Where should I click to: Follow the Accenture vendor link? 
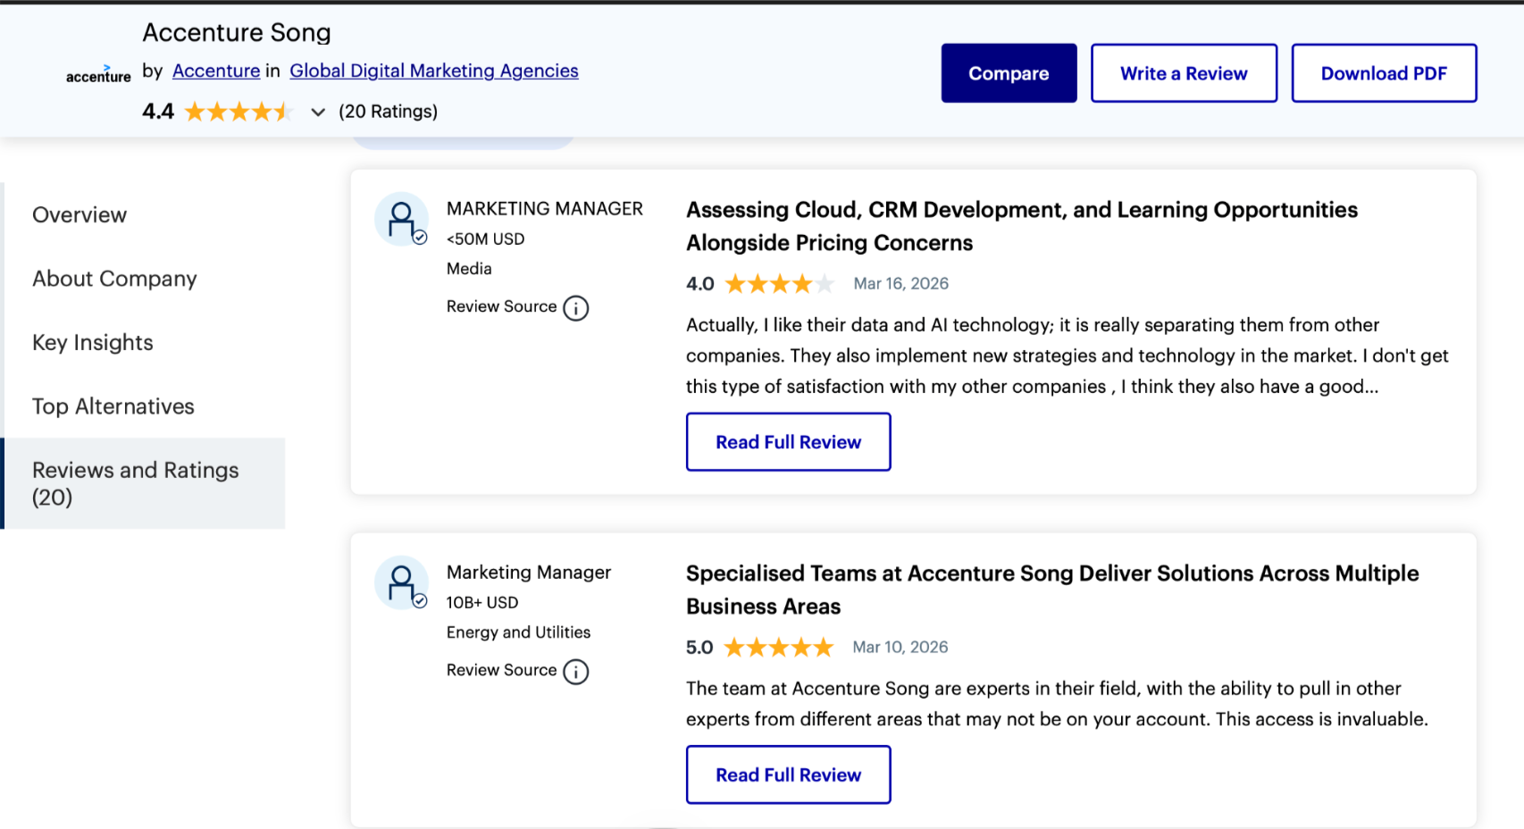216,71
